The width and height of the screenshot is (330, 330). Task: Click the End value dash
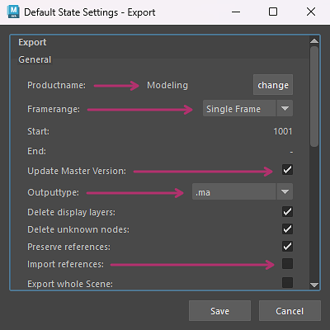291,152
